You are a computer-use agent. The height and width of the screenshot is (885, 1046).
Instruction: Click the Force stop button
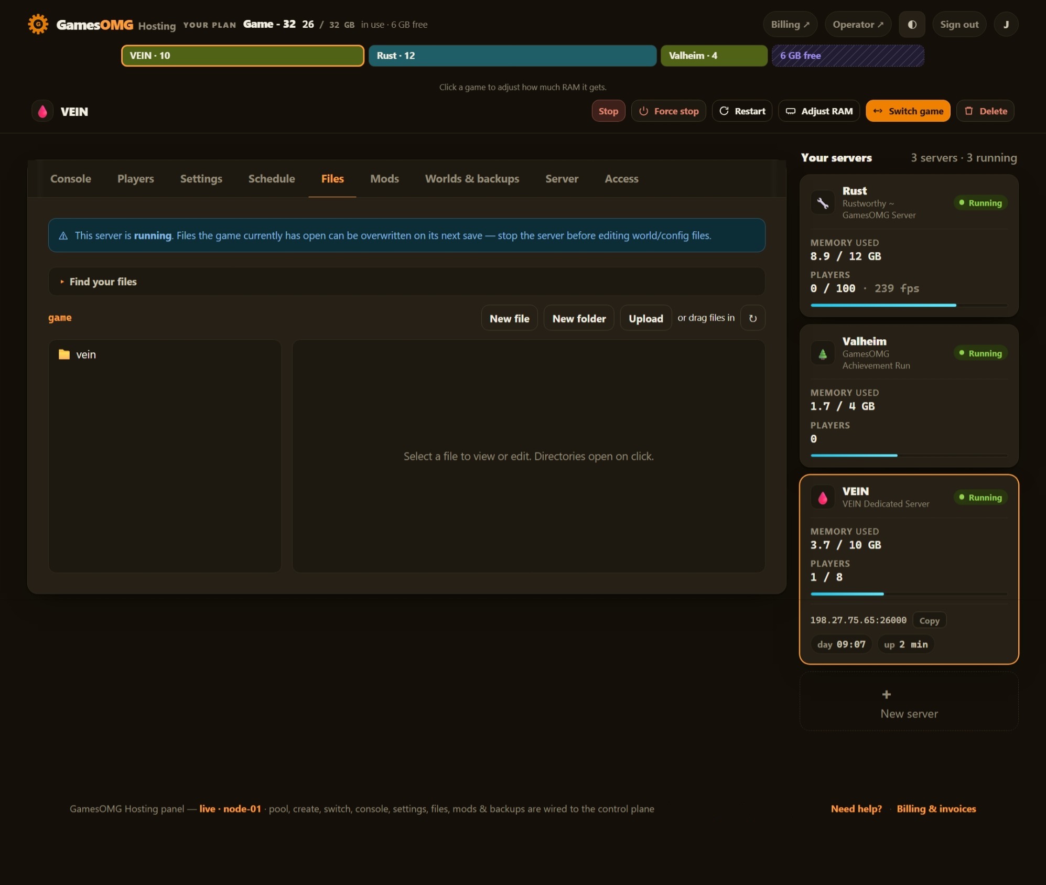pos(668,111)
